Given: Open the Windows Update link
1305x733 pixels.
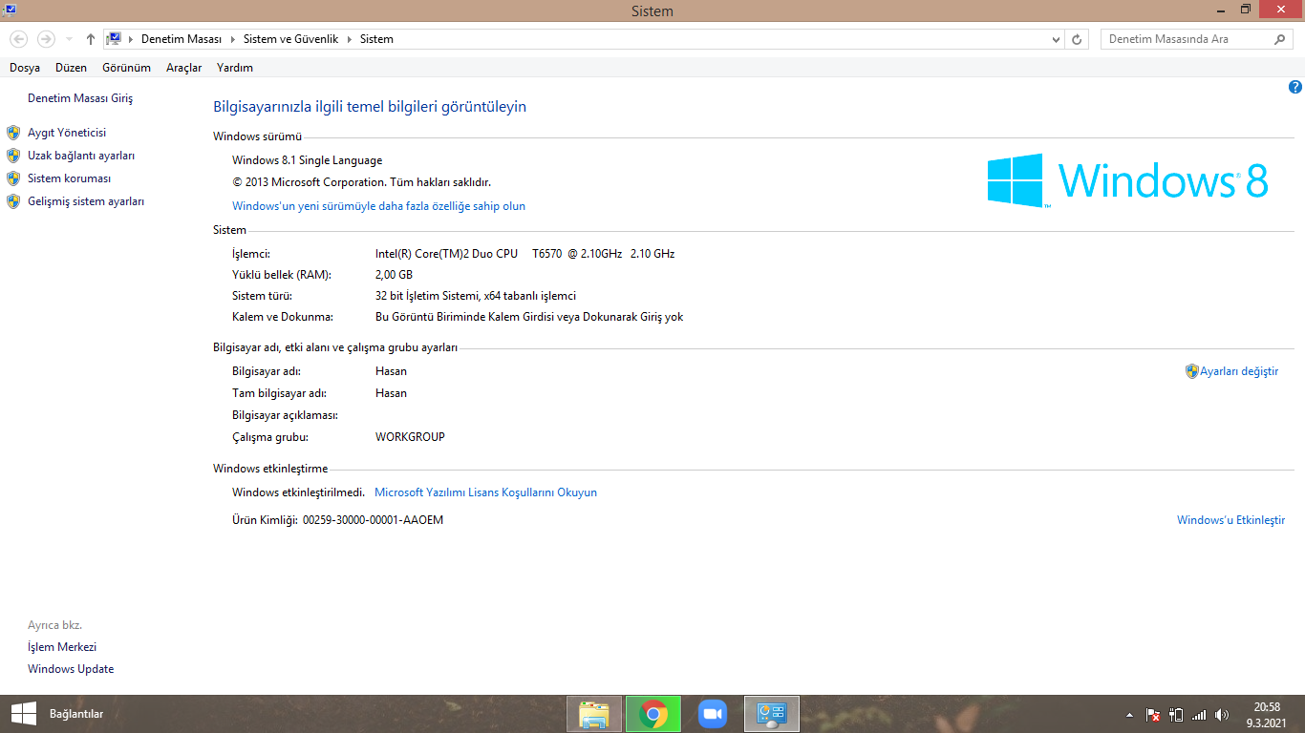Looking at the screenshot, I should tap(71, 669).
